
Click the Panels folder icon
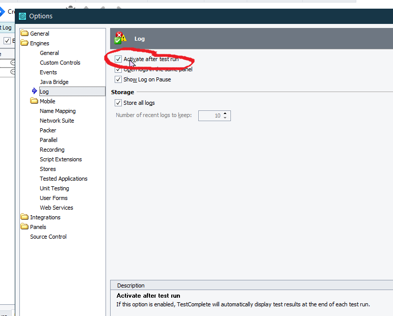pos(24,227)
